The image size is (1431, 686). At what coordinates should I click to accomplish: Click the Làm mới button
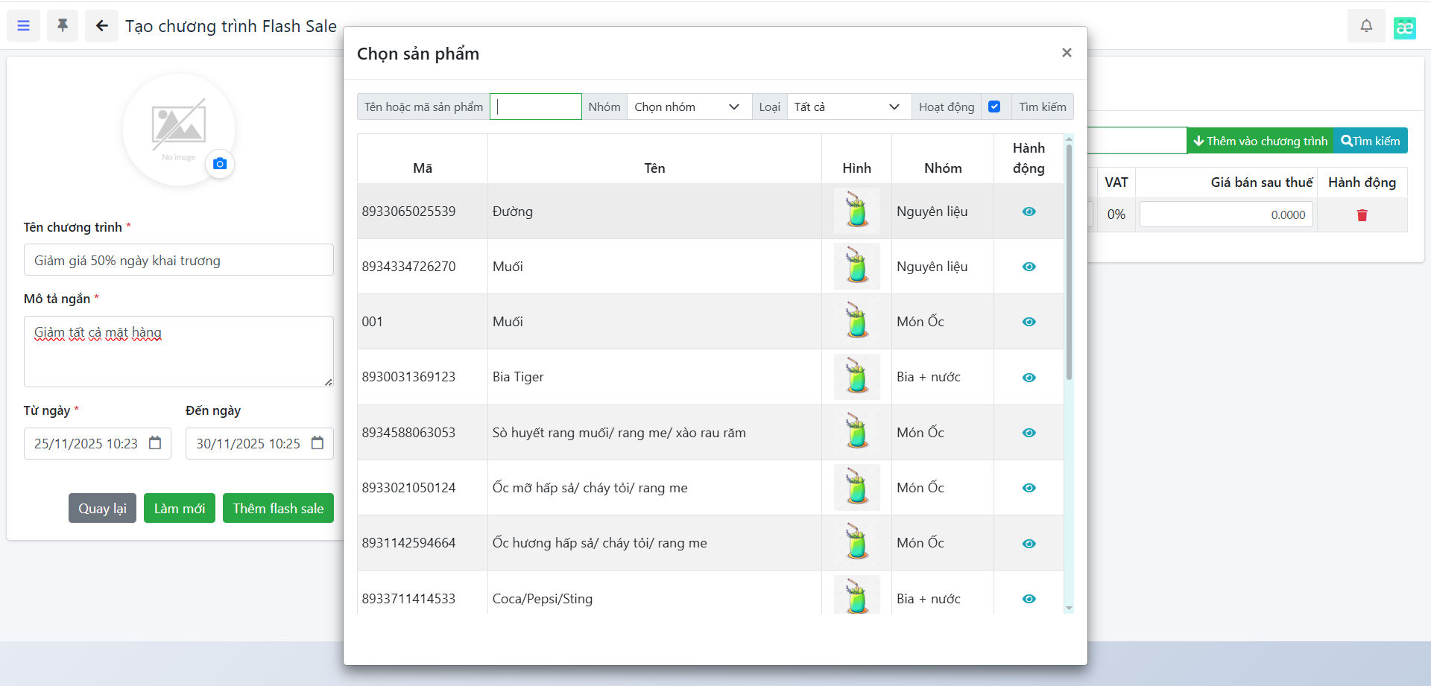pos(179,508)
